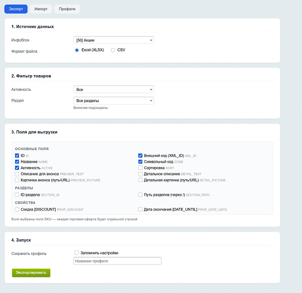Switch to the Импорт tab
This screenshot has width=302, height=293.
[41, 9]
